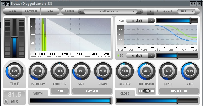Open the Medium Hall 4 preset dropdown
Viewport: 203px width, 106px height.
110,11
